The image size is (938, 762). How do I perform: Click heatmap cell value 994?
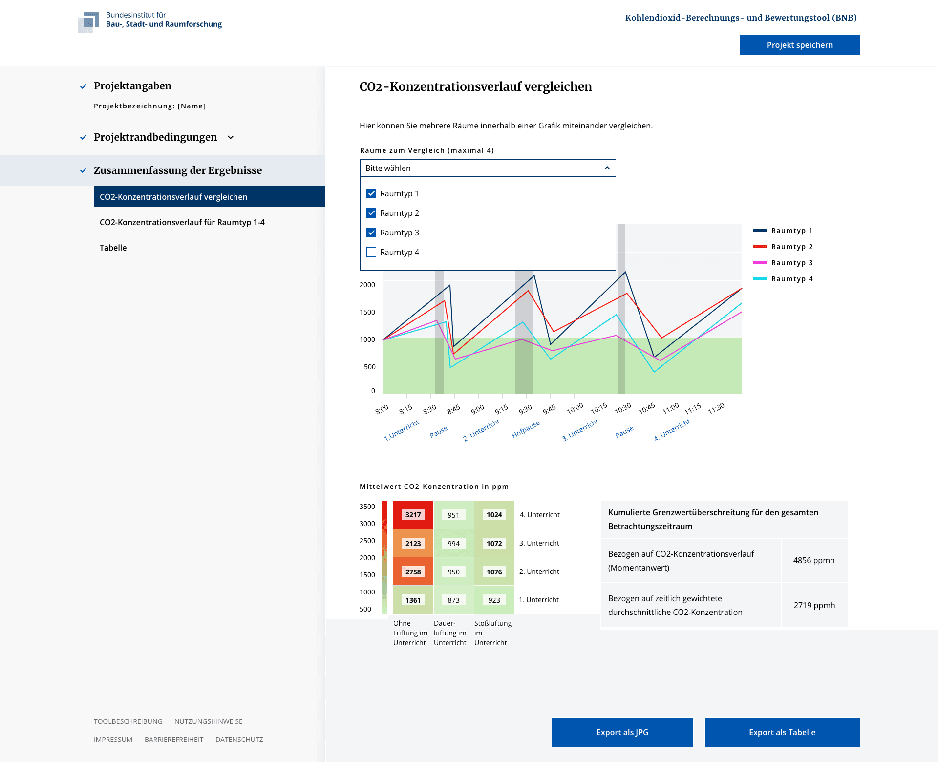point(453,544)
